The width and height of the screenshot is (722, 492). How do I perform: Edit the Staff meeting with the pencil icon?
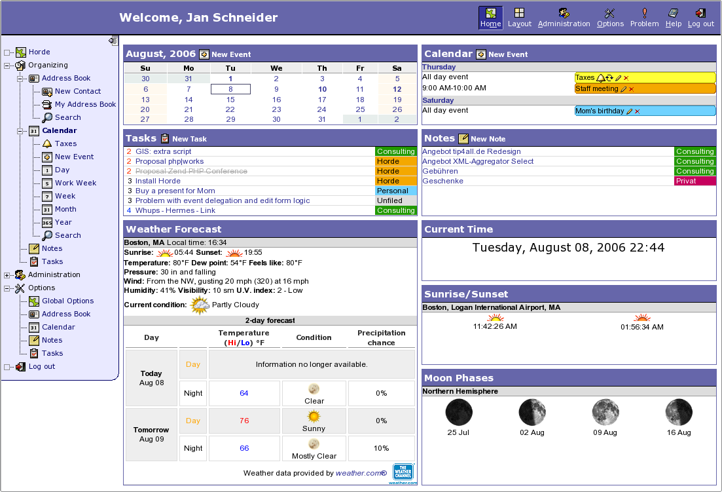[x=623, y=88]
